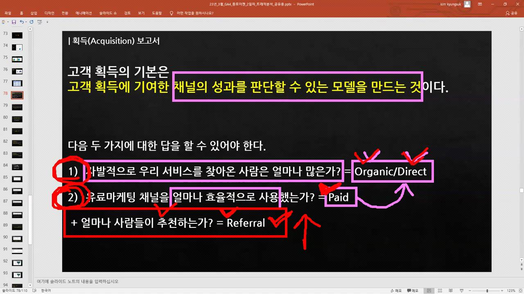Select slide 77 thumbnail
524x294 pixels.
pos(17,83)
